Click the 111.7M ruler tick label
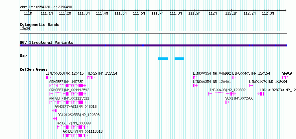 pos(157,13)
